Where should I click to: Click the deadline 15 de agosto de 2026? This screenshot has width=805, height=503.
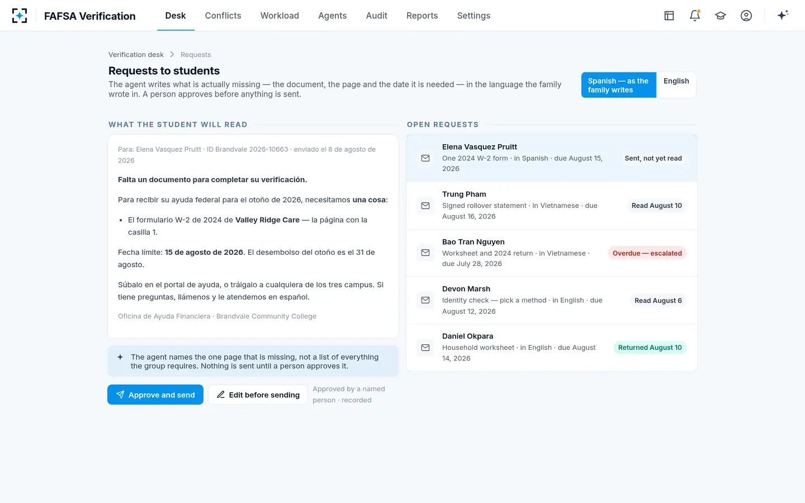[x=204, y=253]
